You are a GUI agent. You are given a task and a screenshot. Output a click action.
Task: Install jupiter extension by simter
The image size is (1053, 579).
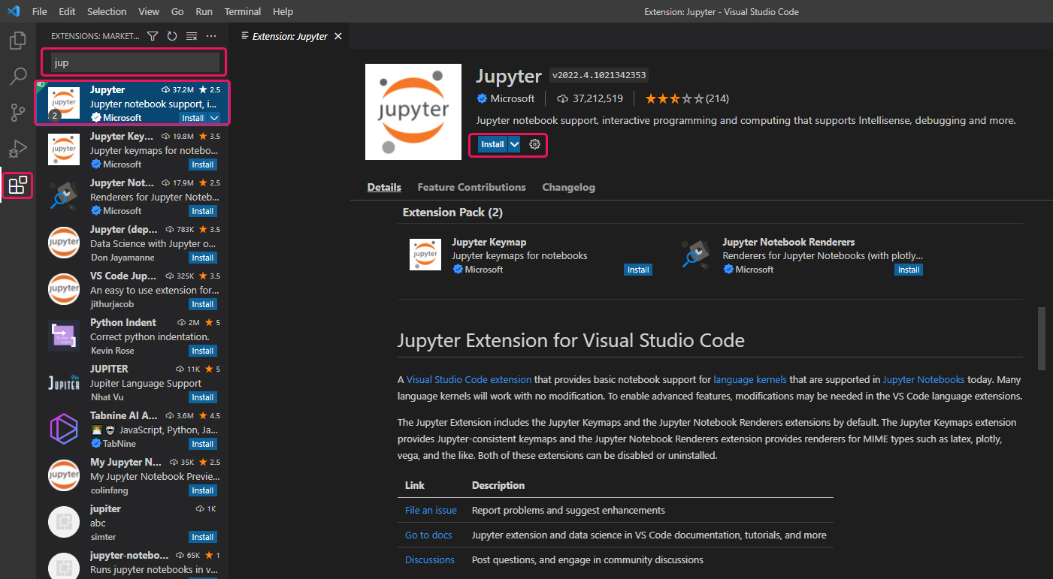click(x=203, y=537)
